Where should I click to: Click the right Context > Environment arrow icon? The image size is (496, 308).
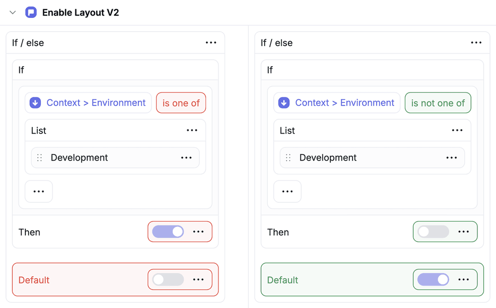pos(284,103)
